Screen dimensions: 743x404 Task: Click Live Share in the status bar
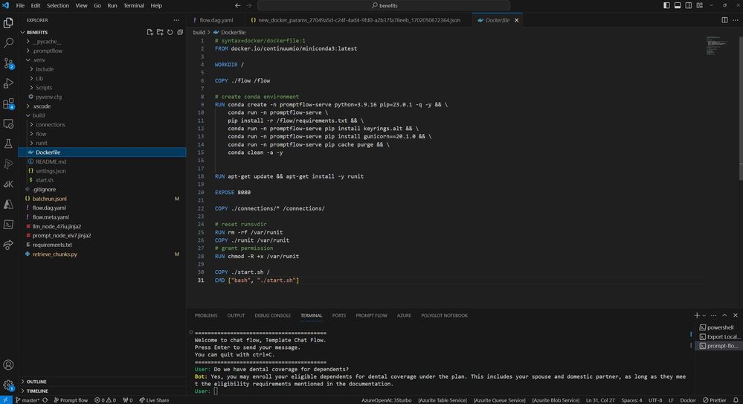[153, 400]
